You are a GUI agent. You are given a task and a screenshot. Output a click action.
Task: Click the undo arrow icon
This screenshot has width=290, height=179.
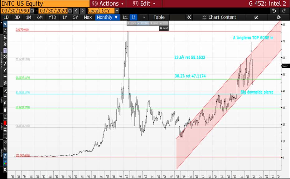[274, 11]
